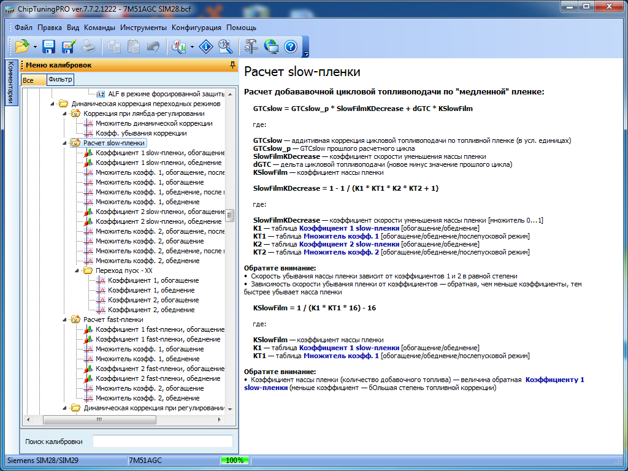Click the blue question mark help icon

tap(290, 46)
